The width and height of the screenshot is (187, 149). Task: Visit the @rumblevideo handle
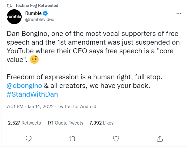(40, 20)
